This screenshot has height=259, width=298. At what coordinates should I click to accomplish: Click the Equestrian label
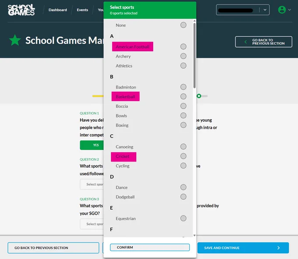point(126,219)
